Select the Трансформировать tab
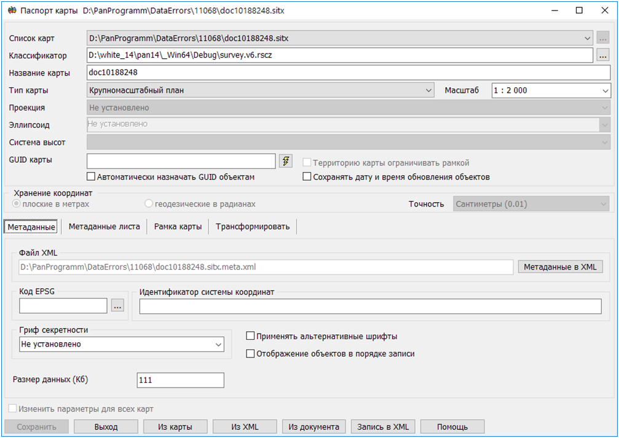The height and width of the screenshot is (438, 619). coord(252,227)
